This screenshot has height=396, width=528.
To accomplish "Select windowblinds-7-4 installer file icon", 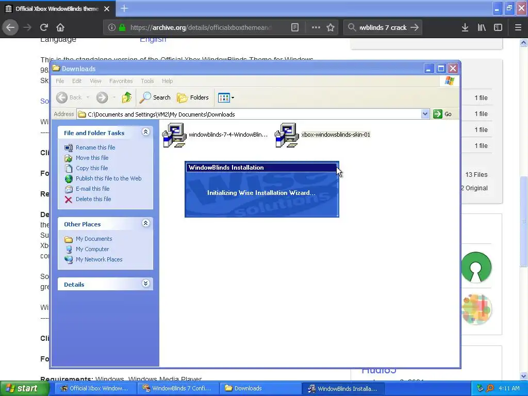I will [x=174, y=135].
